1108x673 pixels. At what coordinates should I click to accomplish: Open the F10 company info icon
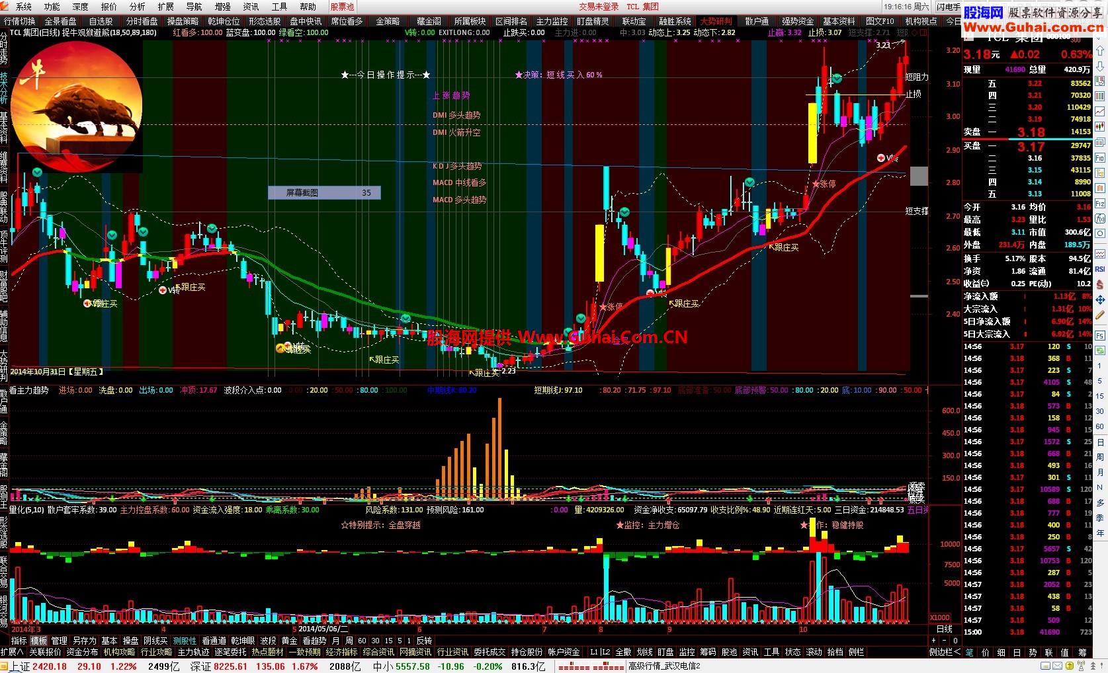pyautogui.click(x=1100, y=158)
